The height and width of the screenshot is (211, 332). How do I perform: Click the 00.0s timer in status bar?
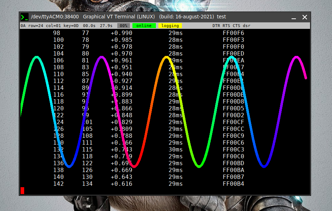coord(89,26)
